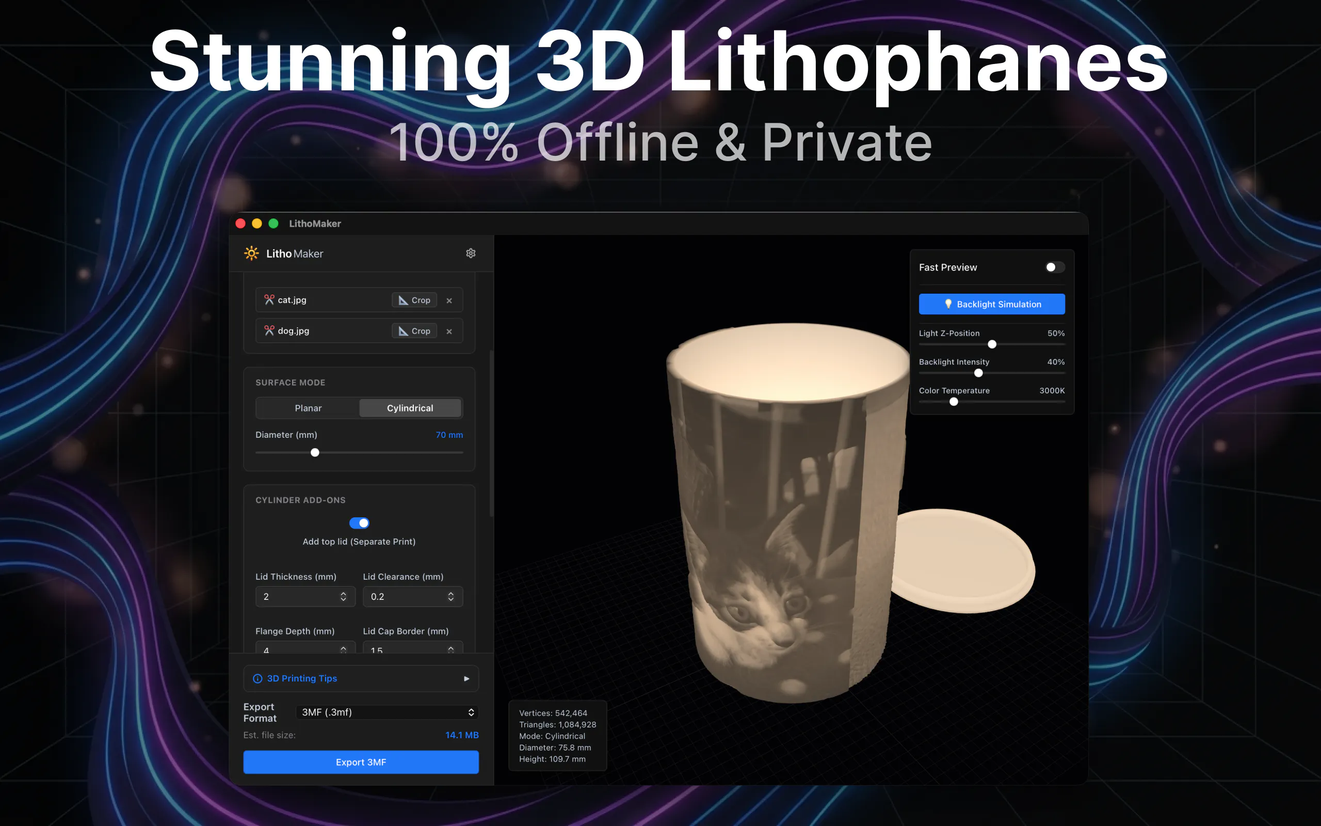This screenshot has height=826, width=1321.
Task: Expand the 3D Printing Tips arrow
Action: click(466, 678)
